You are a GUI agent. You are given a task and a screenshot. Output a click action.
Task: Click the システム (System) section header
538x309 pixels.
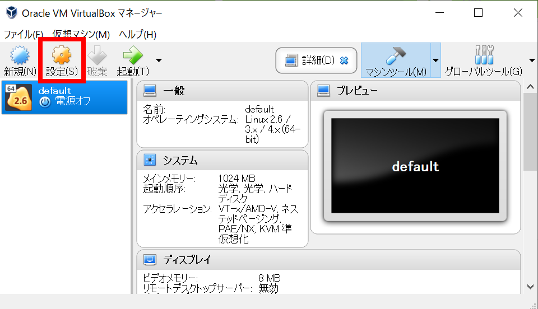(222, 160)
